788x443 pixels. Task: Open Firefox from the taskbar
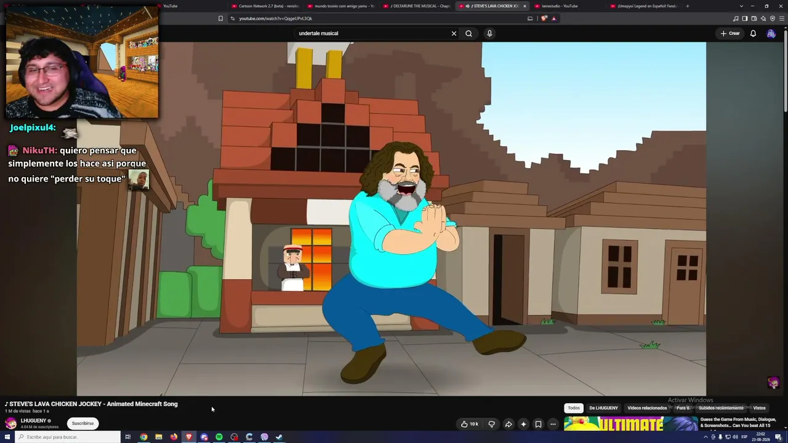[174, 437]
